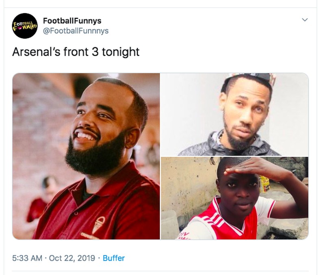Select the "Arsenal's front 3 tonight" tweet text
The image size is (325, 275).
point(76,52)
